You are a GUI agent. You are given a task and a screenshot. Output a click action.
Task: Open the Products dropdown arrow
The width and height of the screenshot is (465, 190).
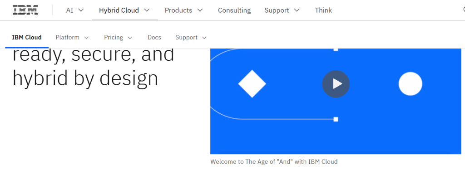pyautogui.click(x=200, y=10)
